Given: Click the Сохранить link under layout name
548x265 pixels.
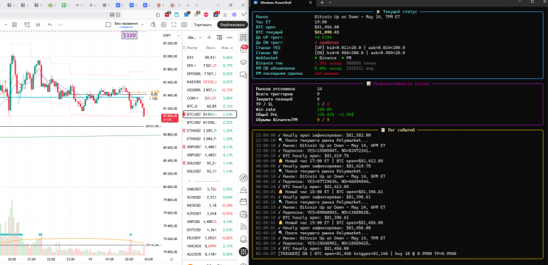Looking at the screenshot, I should coord(126,27).
